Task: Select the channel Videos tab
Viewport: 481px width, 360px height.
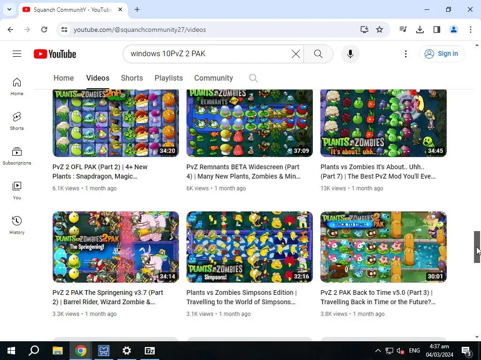Action: click(x=98, y=78)
